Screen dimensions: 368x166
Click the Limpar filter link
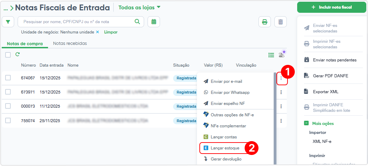(111, 32)
